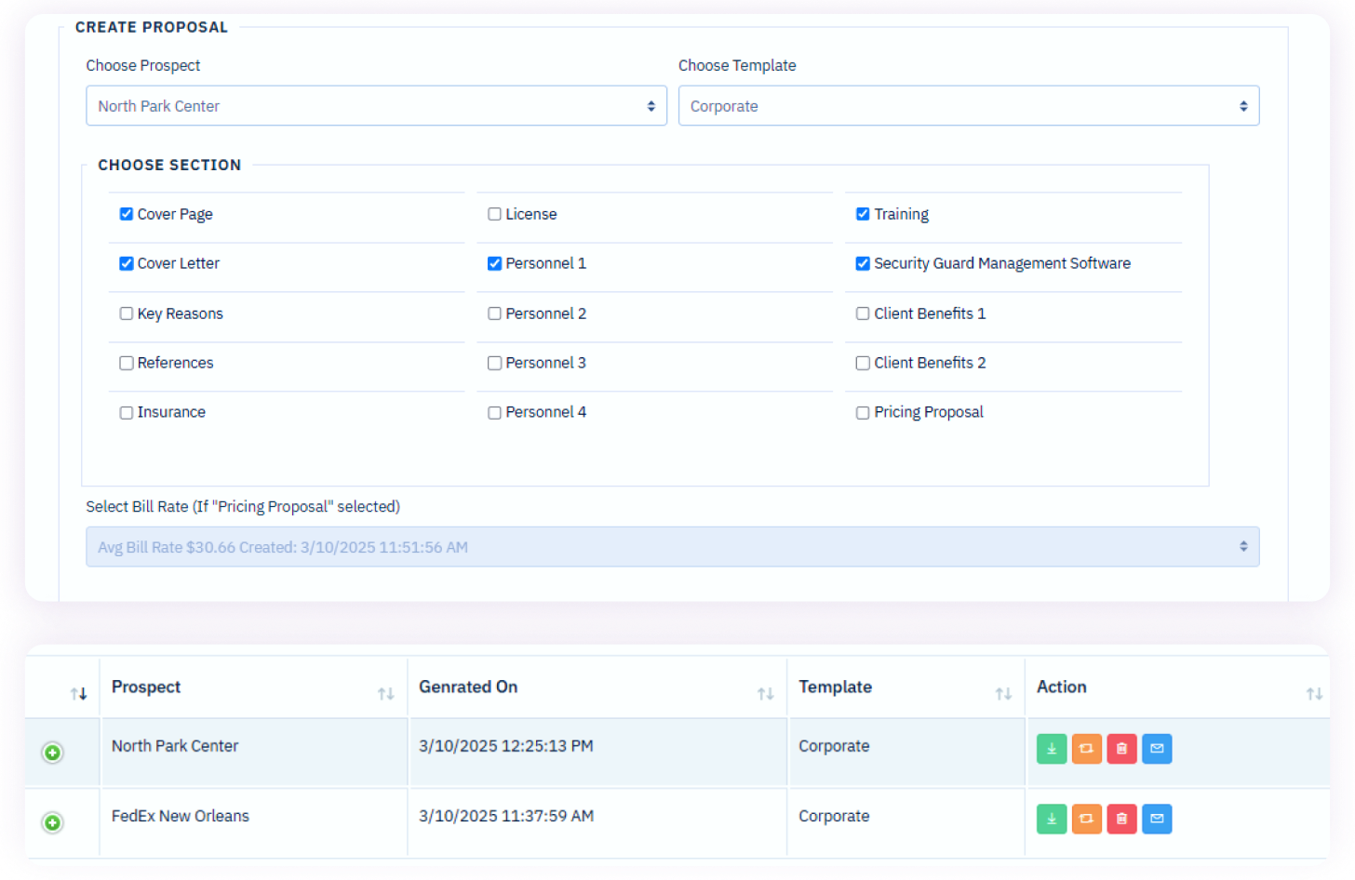The height and width of the screenshot is (880, 1355).
Task: Click orange regenerate icon for FedEx New Orleans
Action: 1086,819
